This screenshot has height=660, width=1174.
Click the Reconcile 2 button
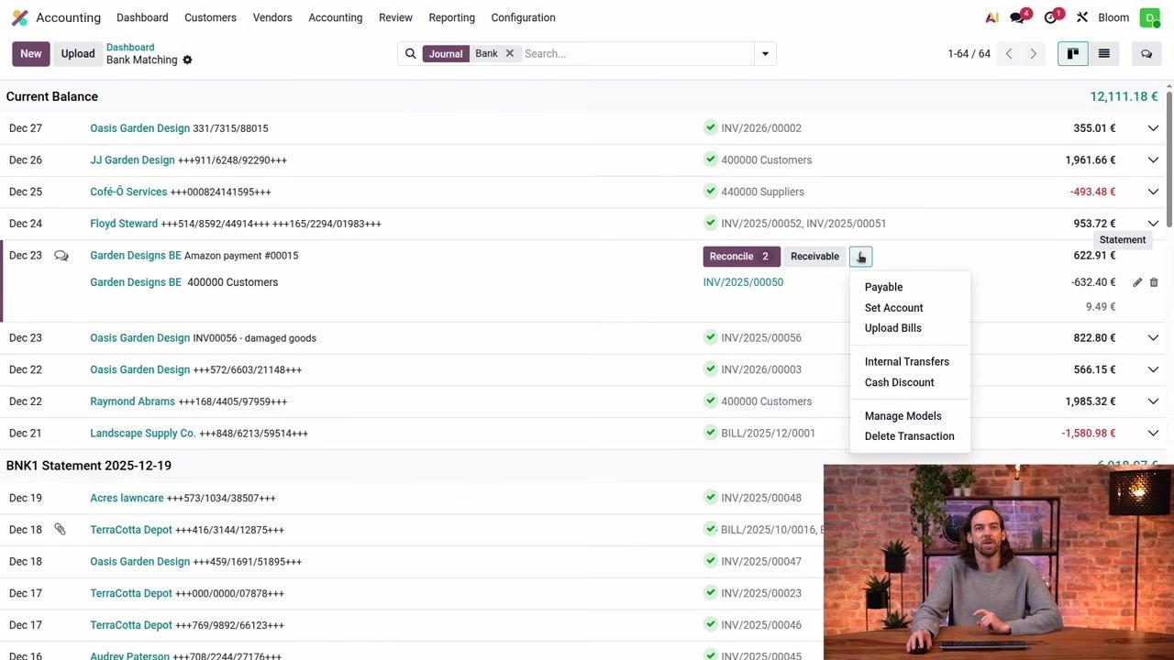coord(741,257)
